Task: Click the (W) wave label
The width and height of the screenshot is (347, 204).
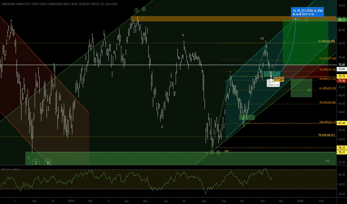Action: 227,151
